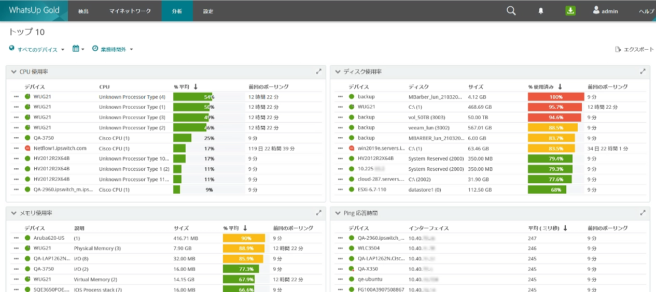Screen dimensions: 656x292
Task: Click the 90% memory usage bar
Action: pos(244,238)
